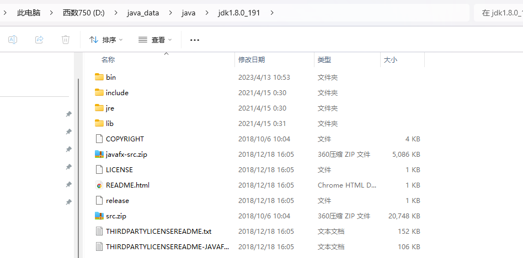Image resolution: width=523 pixels, height=258 pixels.
Task: Click the 2021/4/15 0:31 date of lib
Action: pyautogui.click(x=262, y=123)
